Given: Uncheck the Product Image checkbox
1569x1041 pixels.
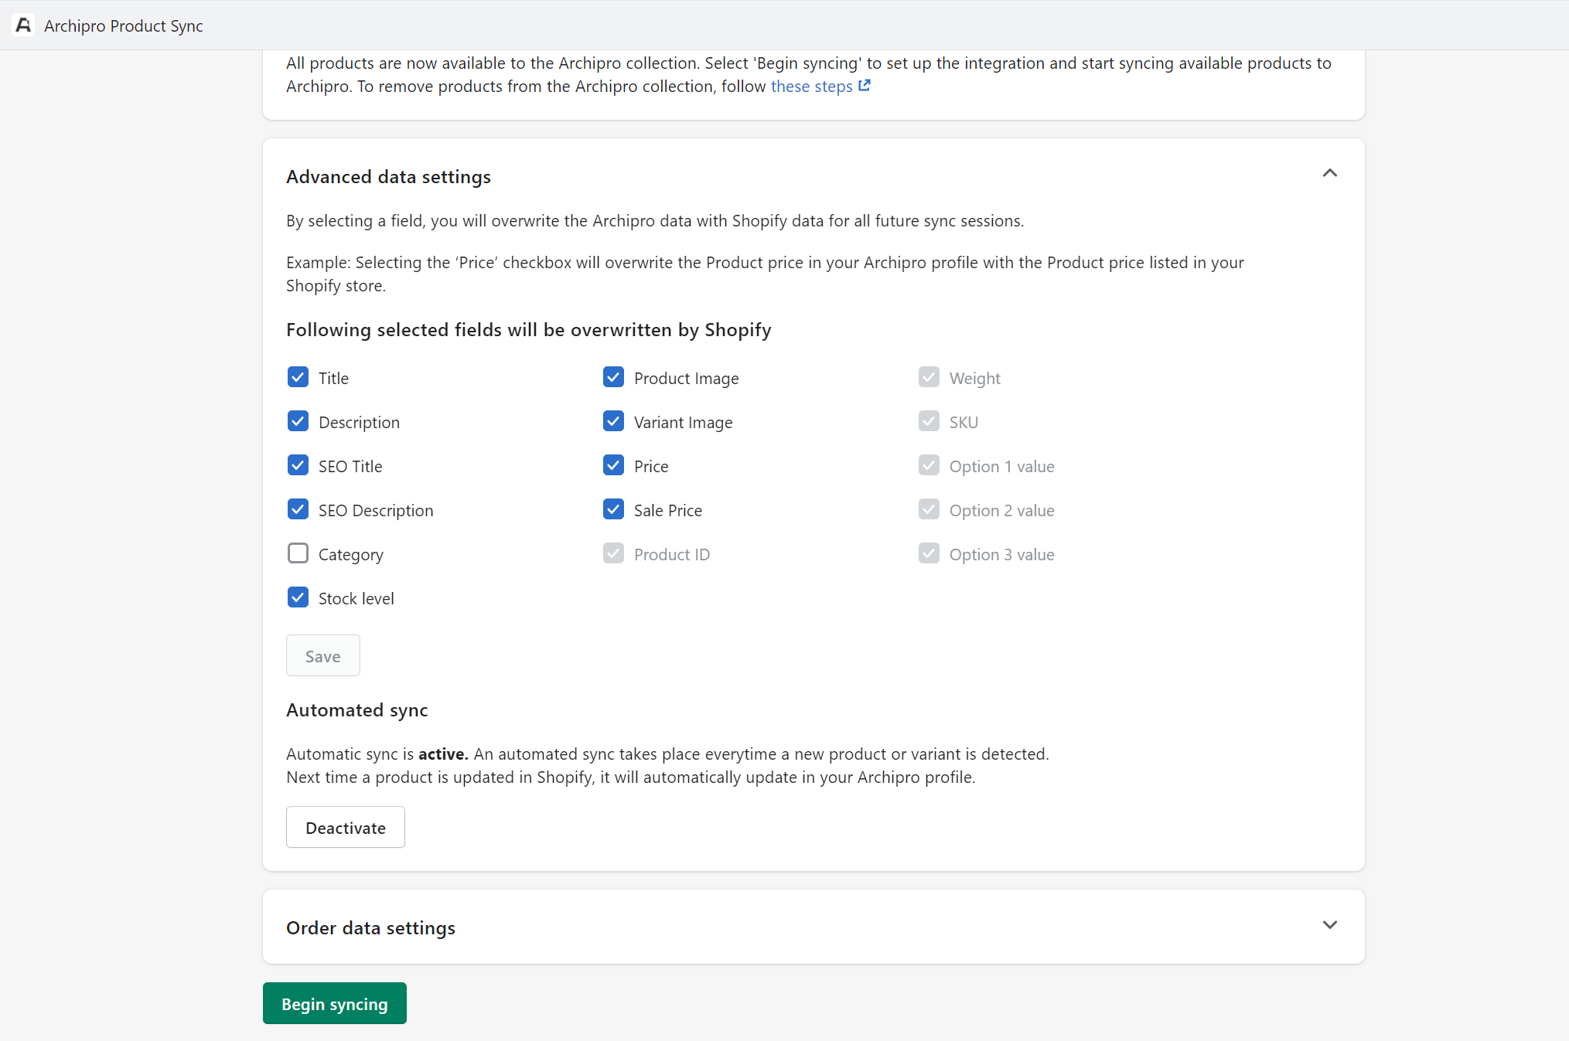Looking at the screenshot, I should (x=613, y=377).
